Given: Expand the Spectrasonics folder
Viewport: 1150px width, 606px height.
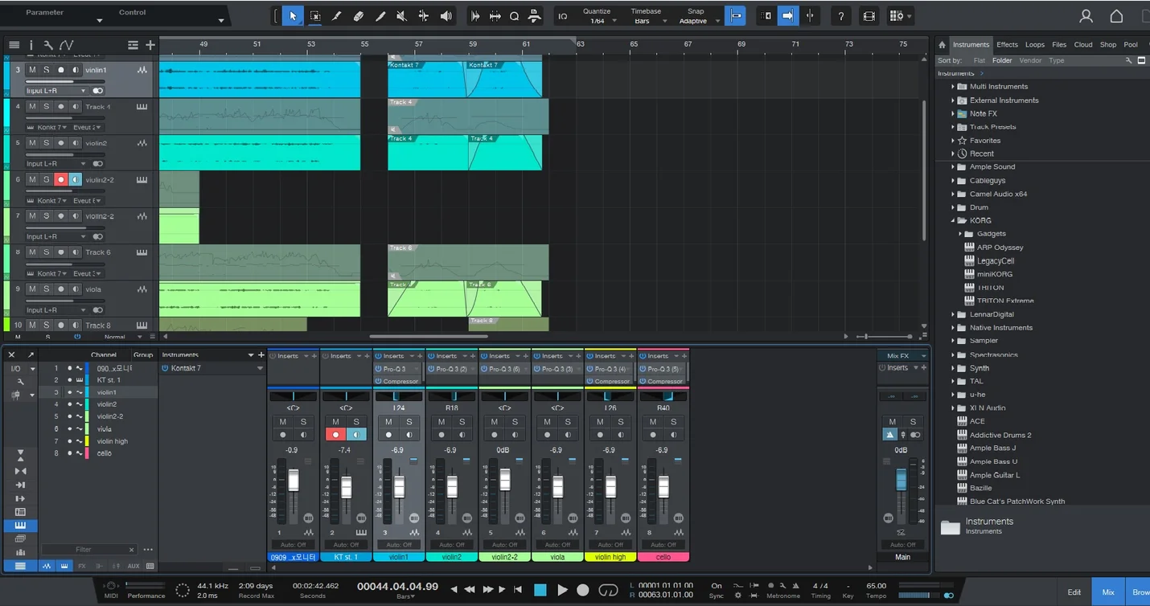Looking at the screenshot, I should tap(953, 354).
